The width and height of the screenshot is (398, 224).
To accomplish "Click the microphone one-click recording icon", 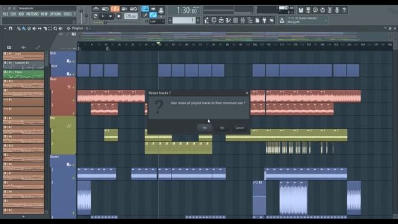I will (x=337, y=10).
